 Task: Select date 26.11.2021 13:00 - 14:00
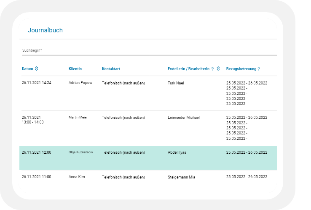coord(33,120)
